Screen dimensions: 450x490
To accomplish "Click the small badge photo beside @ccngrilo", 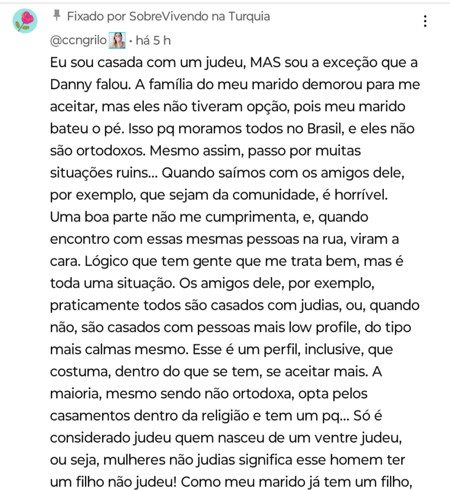I will point(117,41).
